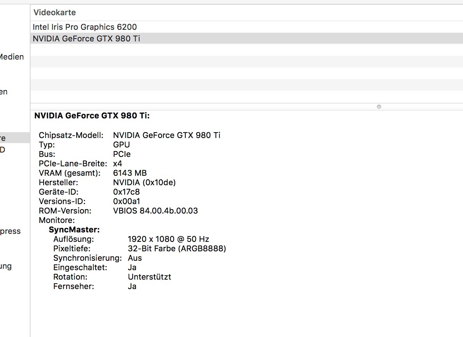Click the Chipsatz-Modell value NVIDIA GeForce GTX 980 Ti
Viewport: 463px width, 337px height.
point(167,135)
